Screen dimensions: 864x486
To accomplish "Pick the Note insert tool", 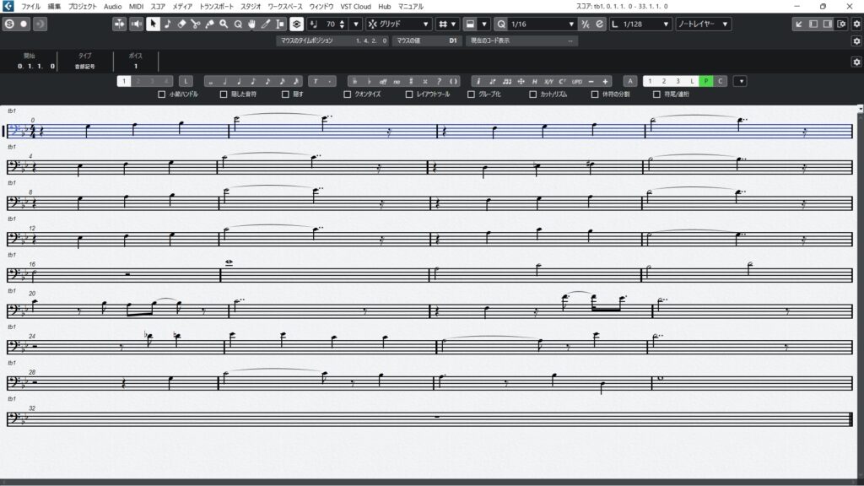I will 167,24.
